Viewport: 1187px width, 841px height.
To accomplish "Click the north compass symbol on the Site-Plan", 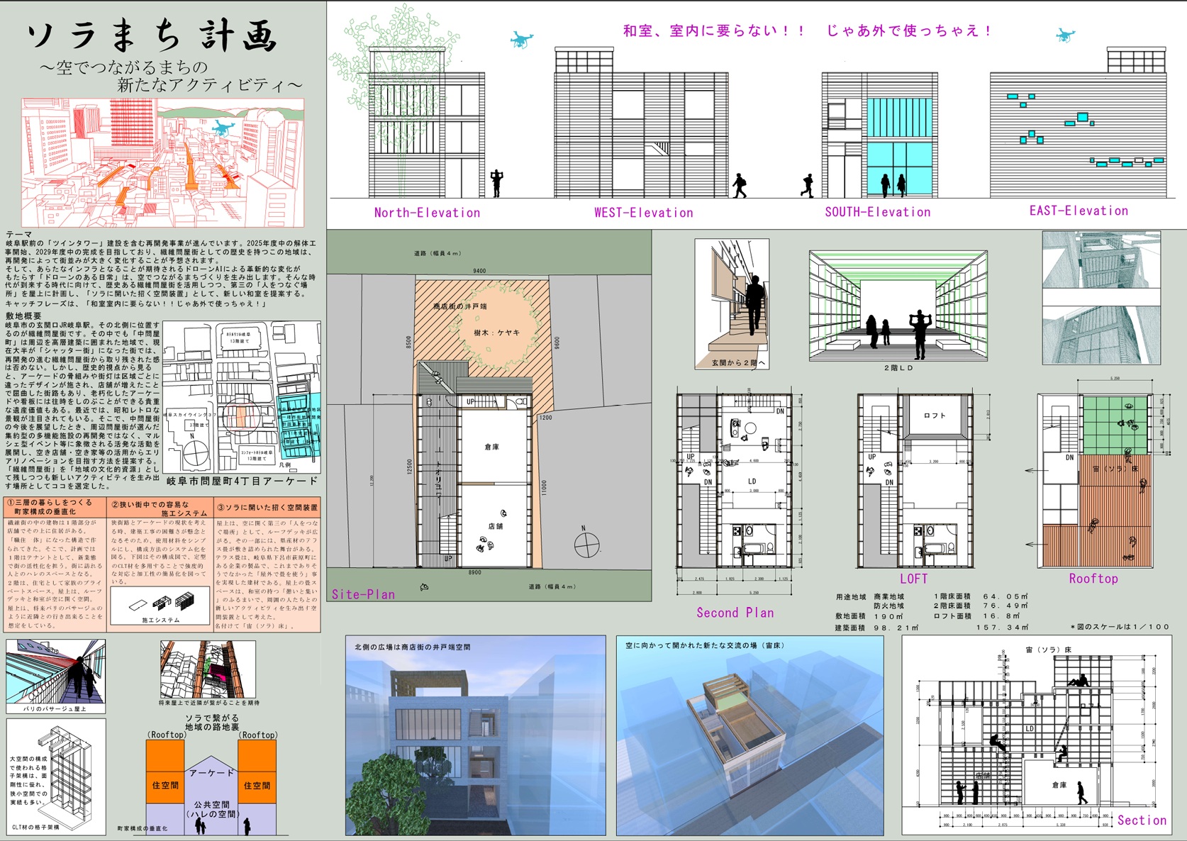I will click(586, 545).
